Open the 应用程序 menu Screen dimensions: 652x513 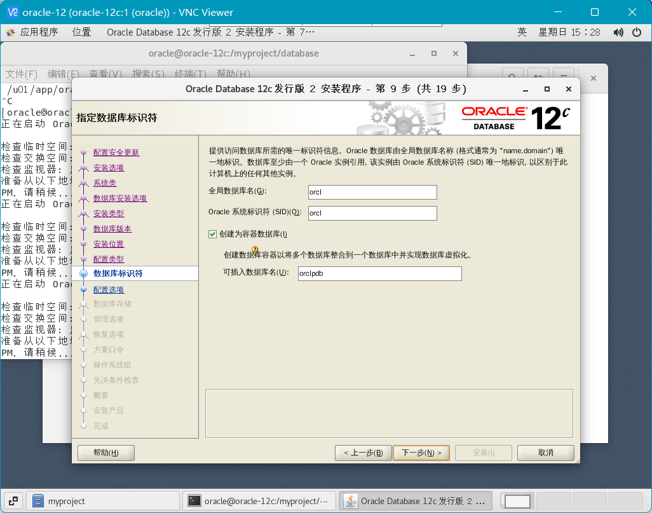click(39, 32)
